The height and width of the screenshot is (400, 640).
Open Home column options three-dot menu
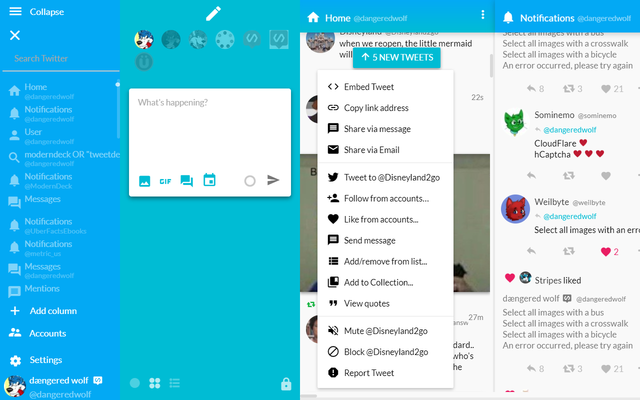(482, 15)
